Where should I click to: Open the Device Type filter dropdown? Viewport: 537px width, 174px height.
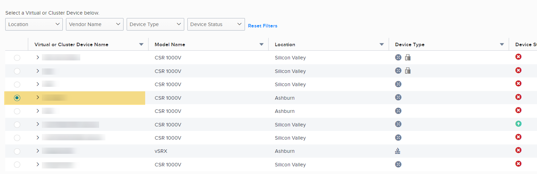155,24
